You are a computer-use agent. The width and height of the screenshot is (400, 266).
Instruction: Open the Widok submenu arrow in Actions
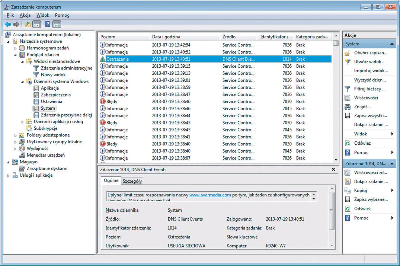[392, 134]
